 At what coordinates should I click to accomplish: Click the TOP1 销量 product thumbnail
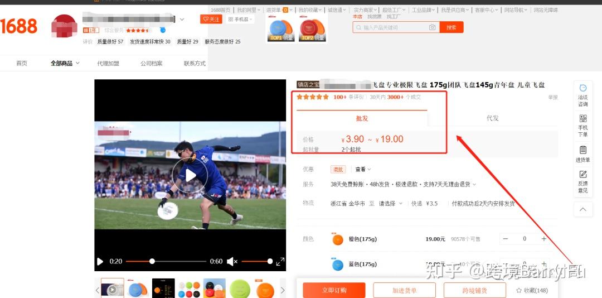pyautogui.click(x=280, y=29)
